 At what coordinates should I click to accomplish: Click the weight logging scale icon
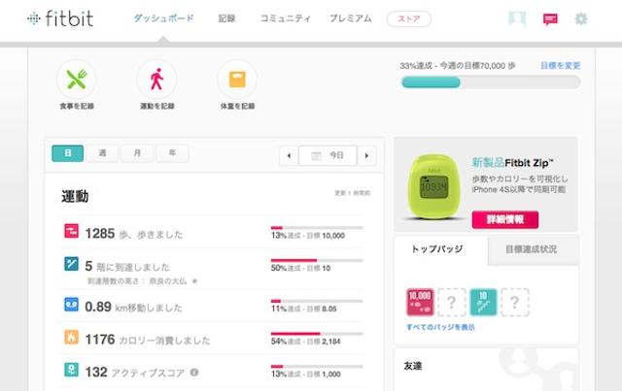pos(236,79)
